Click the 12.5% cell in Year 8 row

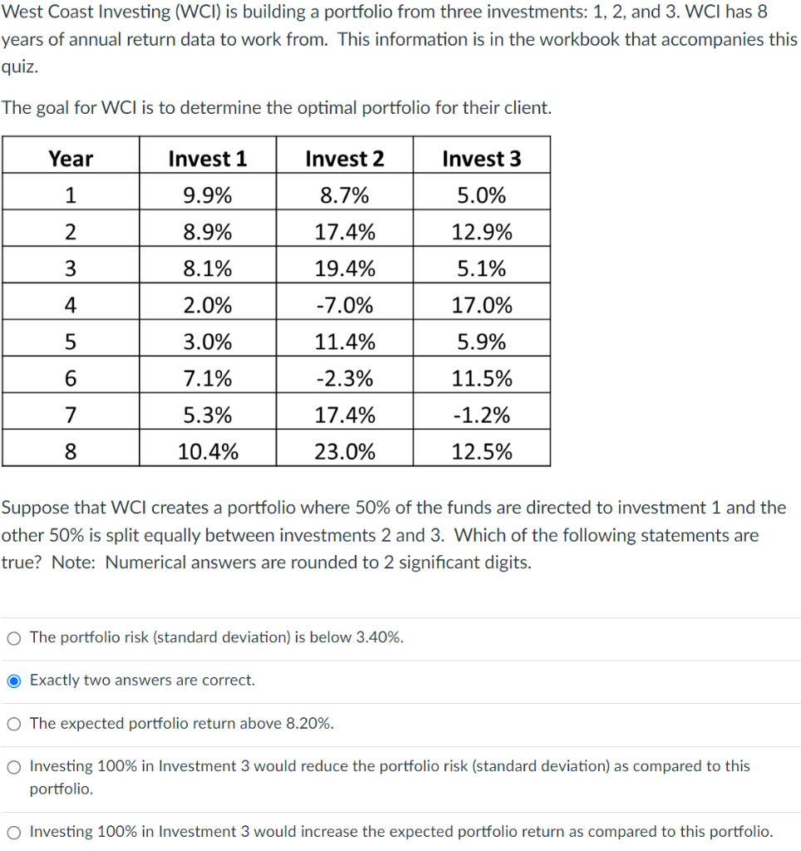482,450
